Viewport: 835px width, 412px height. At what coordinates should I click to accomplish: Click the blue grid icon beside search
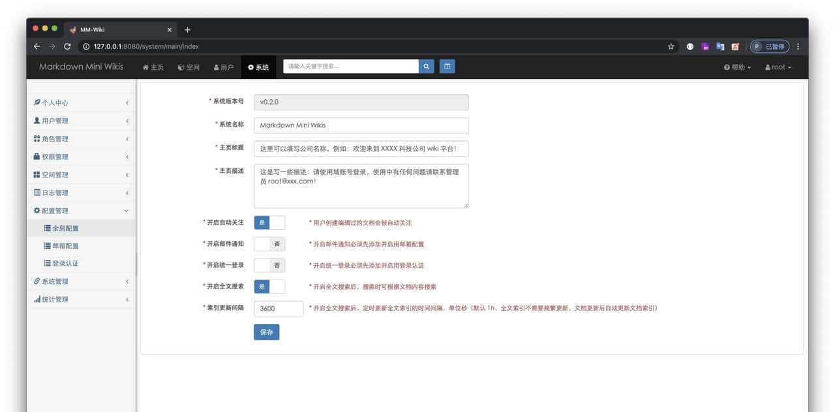pyautogui.click(x=447, y=66)
